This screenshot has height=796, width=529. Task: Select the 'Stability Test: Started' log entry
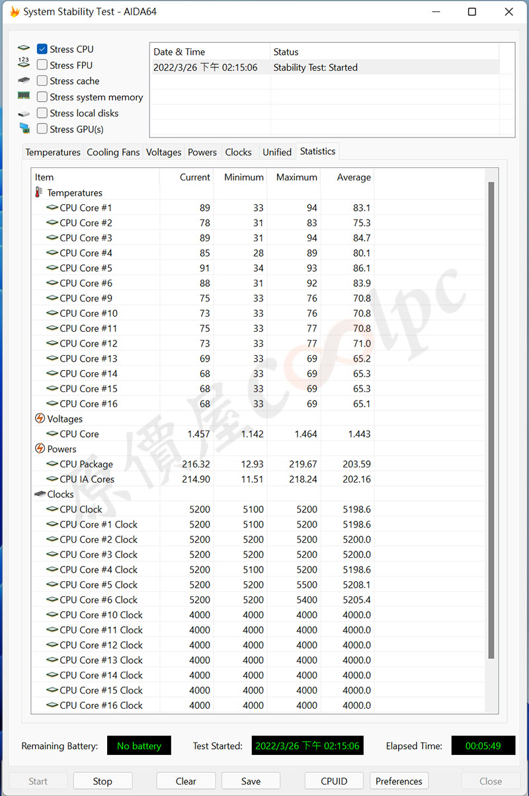tap(325, 67)
